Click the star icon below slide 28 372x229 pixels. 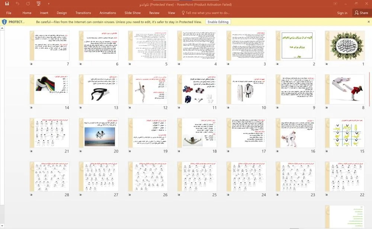pos(31,195)
